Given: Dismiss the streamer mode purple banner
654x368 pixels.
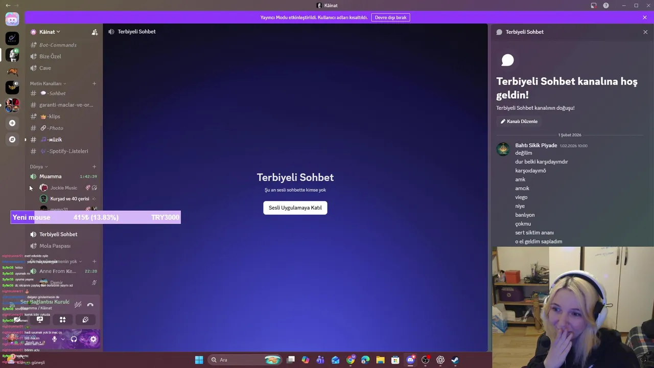Looking at the screenshot, I should [x=645, y=17].
